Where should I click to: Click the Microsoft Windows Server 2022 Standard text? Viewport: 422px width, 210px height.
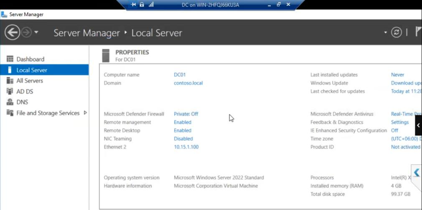coord(219,178)
